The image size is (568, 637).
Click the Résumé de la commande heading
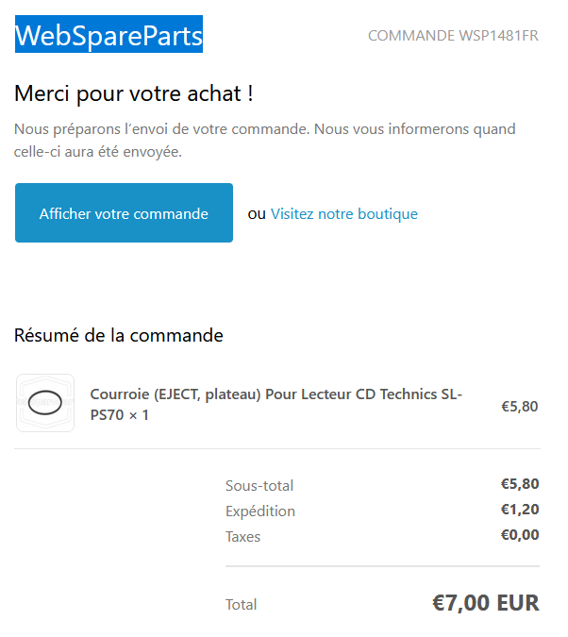tap(119, 336)
